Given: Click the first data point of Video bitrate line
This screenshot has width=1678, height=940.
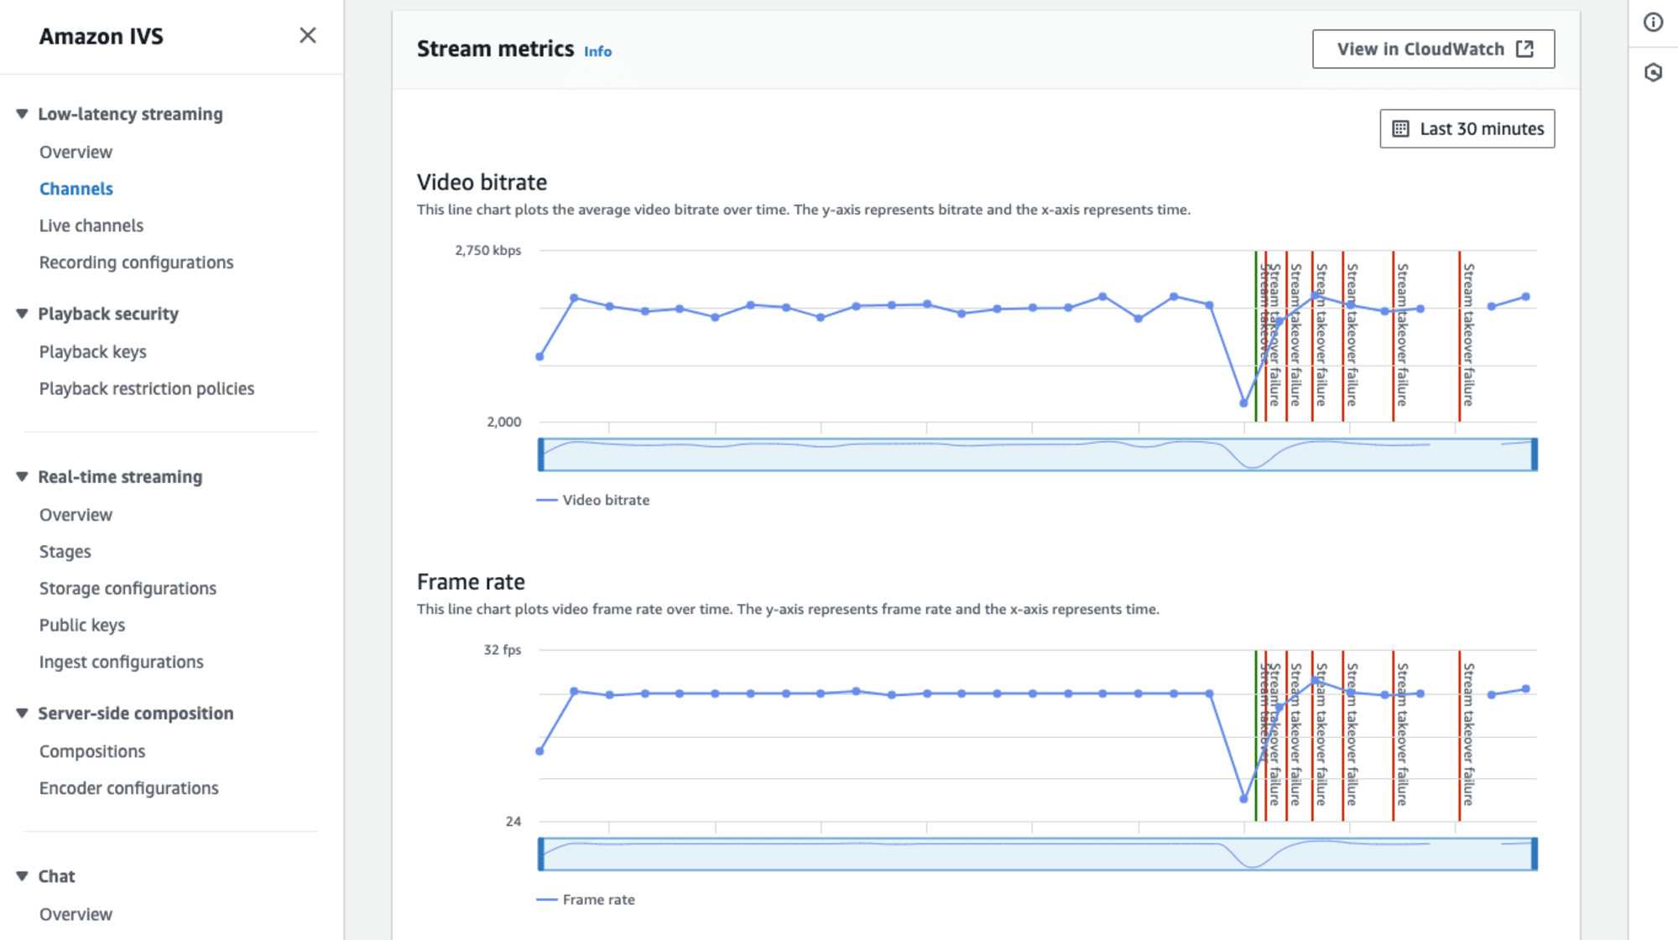Looking at the screenshot, I should (539, 357).
